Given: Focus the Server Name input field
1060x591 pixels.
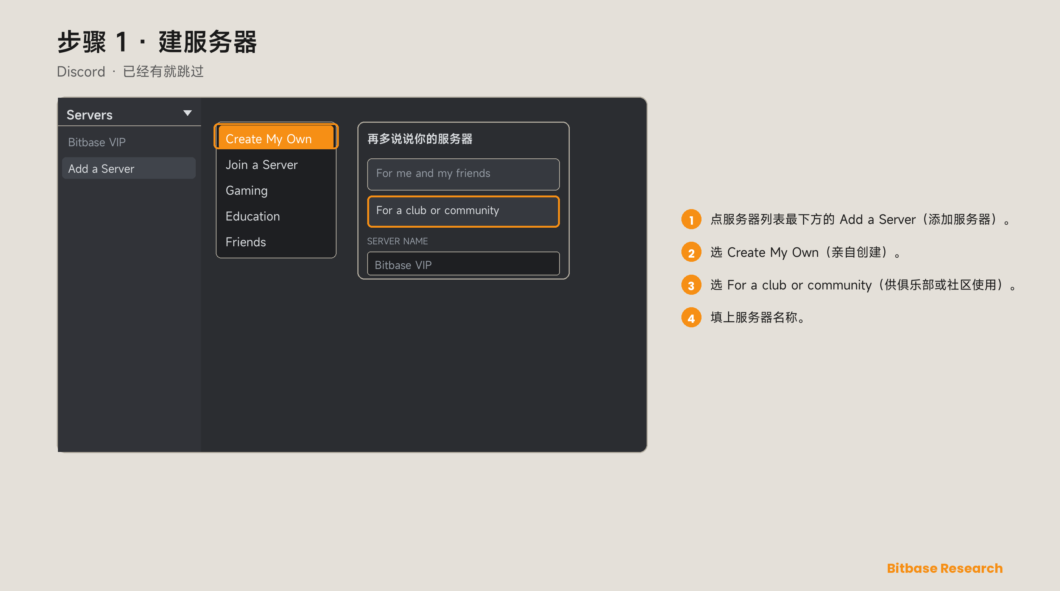Looking at the screenshot, I should 463,264.
